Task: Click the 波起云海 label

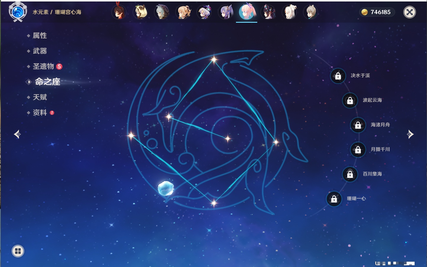Action: [372, 100]
